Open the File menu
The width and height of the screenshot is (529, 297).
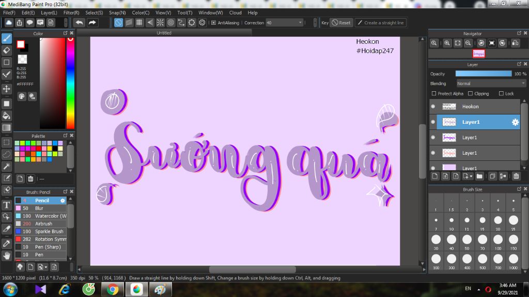[9, 12]
